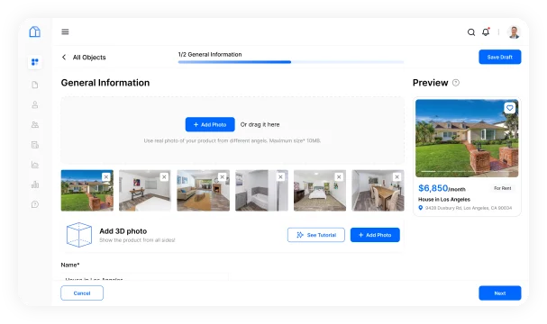Open the invoice list sidebar icon
Image resolution: width=547 pixels, height=324 pixels.
(x=35, y=145)
